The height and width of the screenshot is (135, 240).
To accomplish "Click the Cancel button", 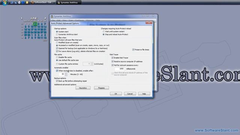I will pos(130,94).
